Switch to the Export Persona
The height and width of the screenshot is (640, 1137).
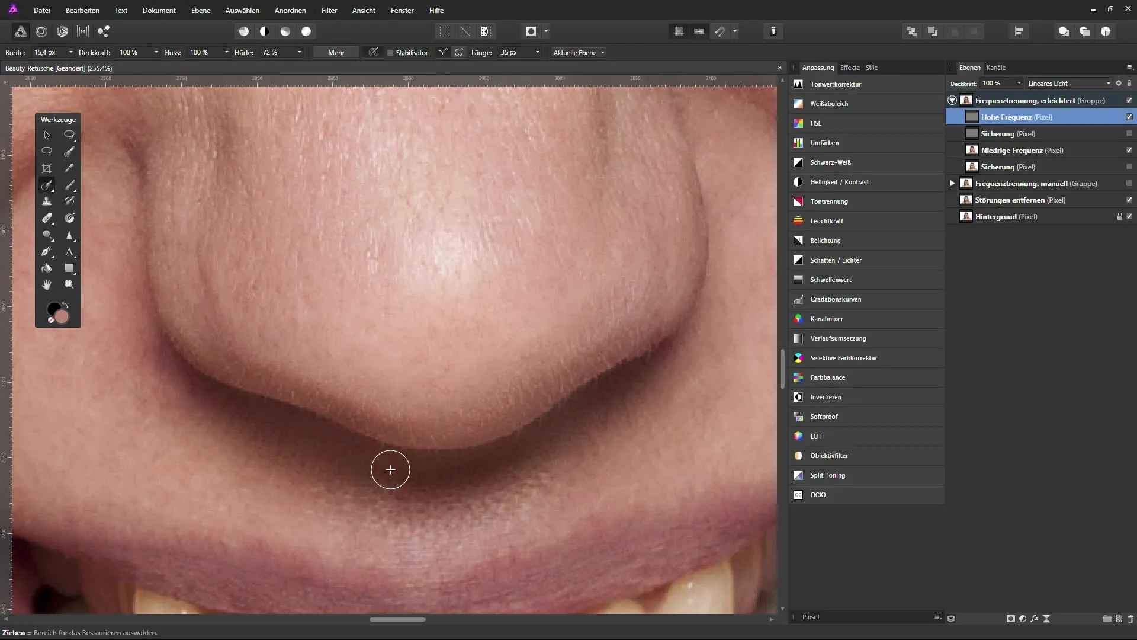[x=104, y=31]
